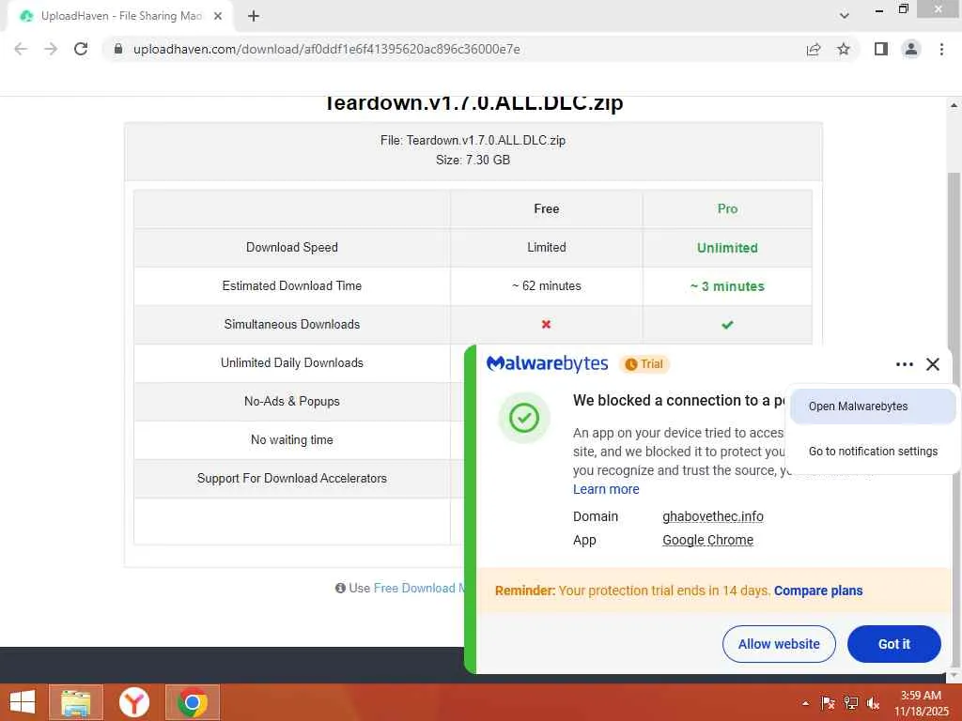Open a new browser tab
962x721 pixels.
(x=254, y=16)
